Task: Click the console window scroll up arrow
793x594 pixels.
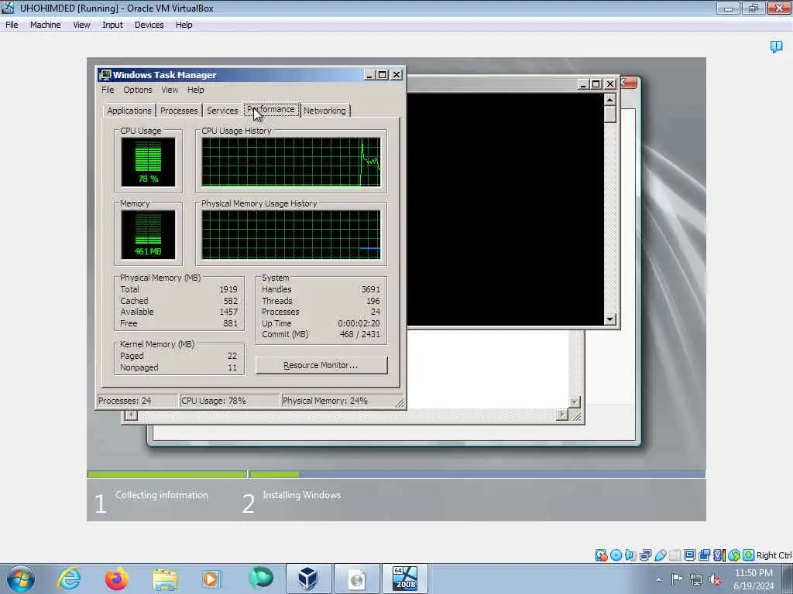Action: 610,100
